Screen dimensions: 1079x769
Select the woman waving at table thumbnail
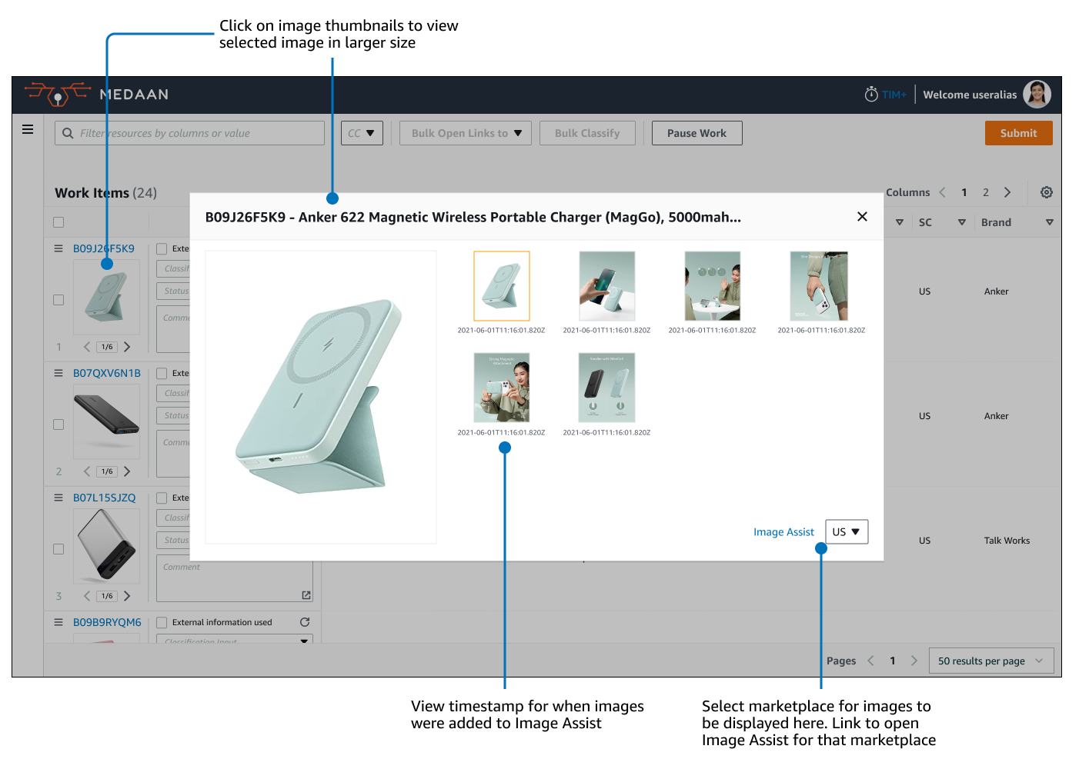click(713, 286)
